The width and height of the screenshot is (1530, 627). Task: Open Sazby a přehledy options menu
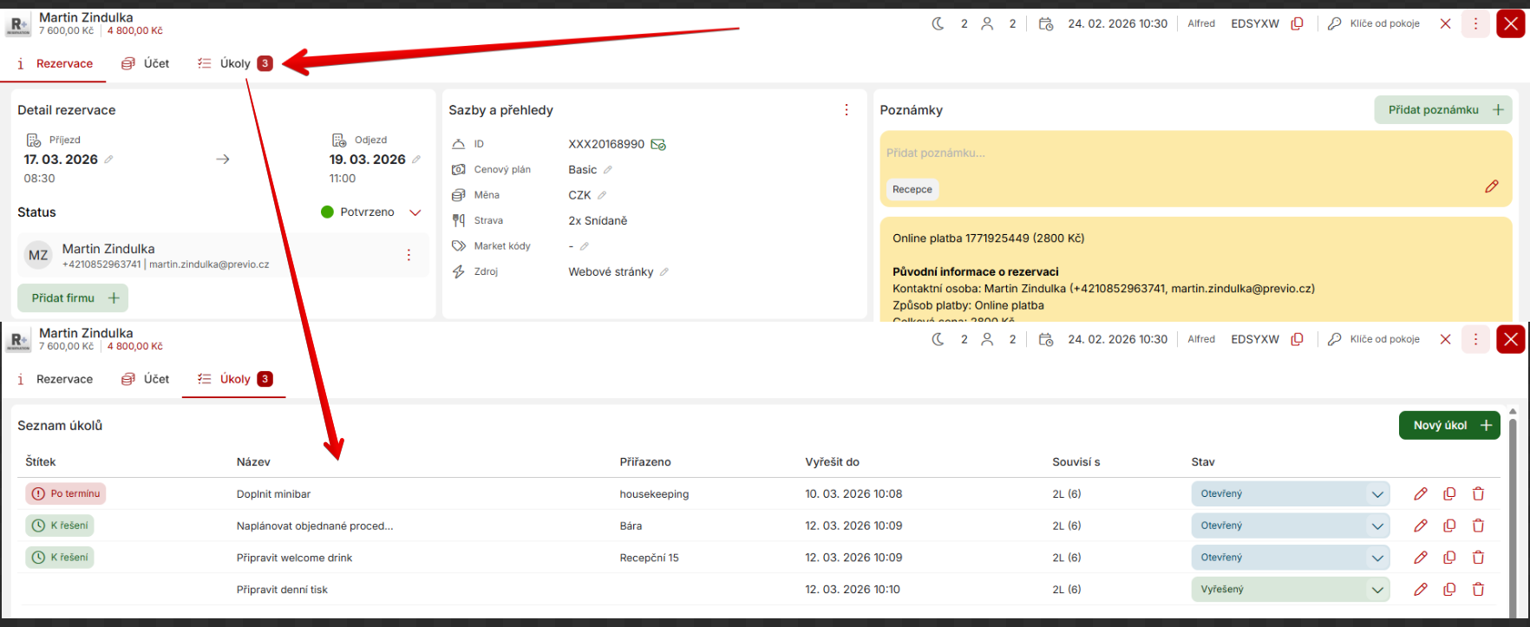847,110
